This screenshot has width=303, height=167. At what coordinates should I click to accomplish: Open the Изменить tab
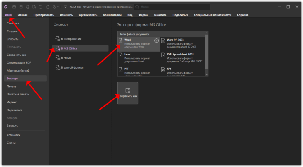[x=66, y=15]
